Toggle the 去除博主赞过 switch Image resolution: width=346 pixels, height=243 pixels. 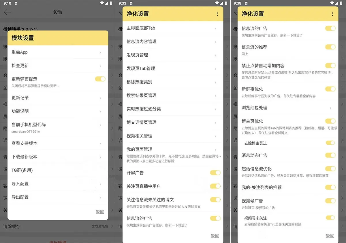coord(330,143)
